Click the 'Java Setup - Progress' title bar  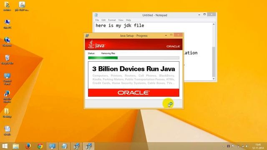(x=133, y=36)
